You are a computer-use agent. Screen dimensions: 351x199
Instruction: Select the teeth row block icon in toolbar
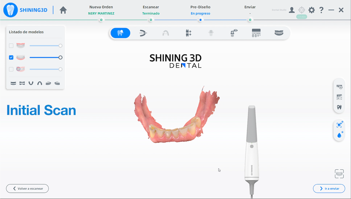coord(256,33)
